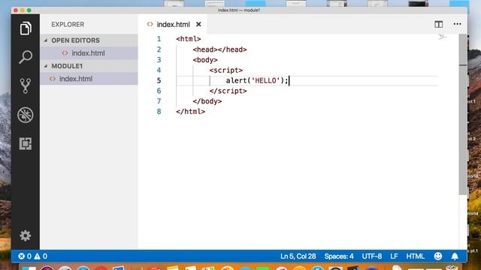Click the errors and warnings status indicator
Image resolution: width=481 pixels, height=270 pixels.
click(x=32, y=256)
